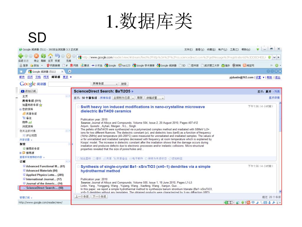302x227 pixels.
Task: Click the 搜索 search button
Action: point(124,84)
